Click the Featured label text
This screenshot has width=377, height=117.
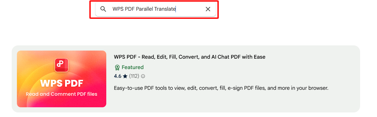[x=133, y=67]
